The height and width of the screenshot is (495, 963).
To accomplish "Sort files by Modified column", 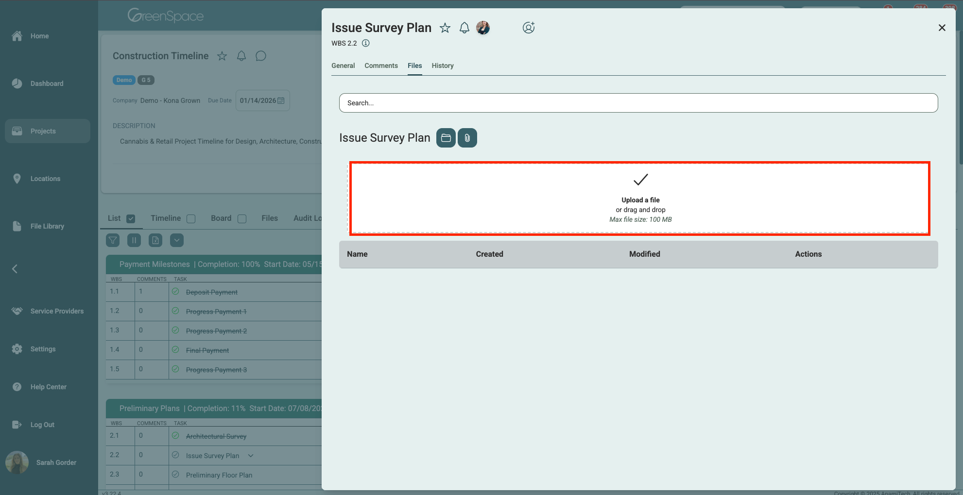I will (644, 254).
